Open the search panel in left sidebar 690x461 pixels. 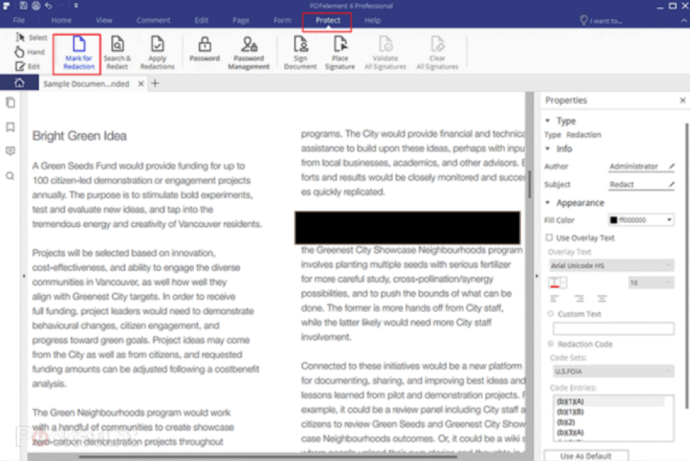click(10, 176)
